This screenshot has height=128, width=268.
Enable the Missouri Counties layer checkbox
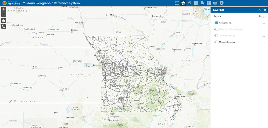tap(217, 42)
